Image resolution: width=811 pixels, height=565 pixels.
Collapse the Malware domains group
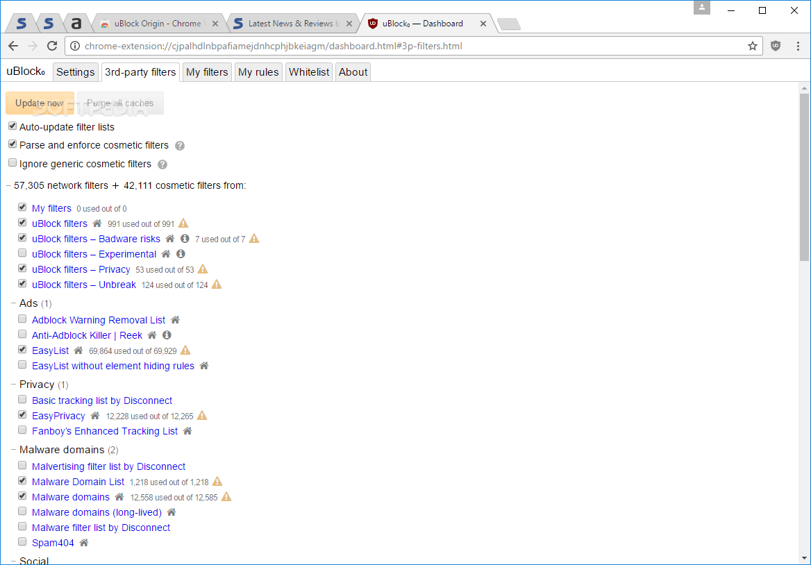click(12, 449)
